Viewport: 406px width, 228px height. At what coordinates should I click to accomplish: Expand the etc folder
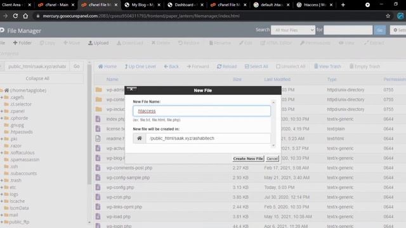click(1, 187)
